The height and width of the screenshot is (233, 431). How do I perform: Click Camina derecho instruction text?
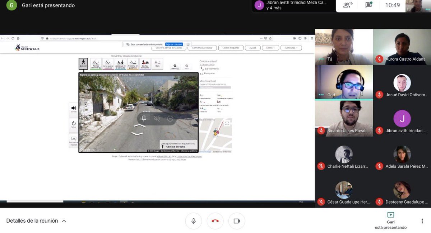coord(176,147)
